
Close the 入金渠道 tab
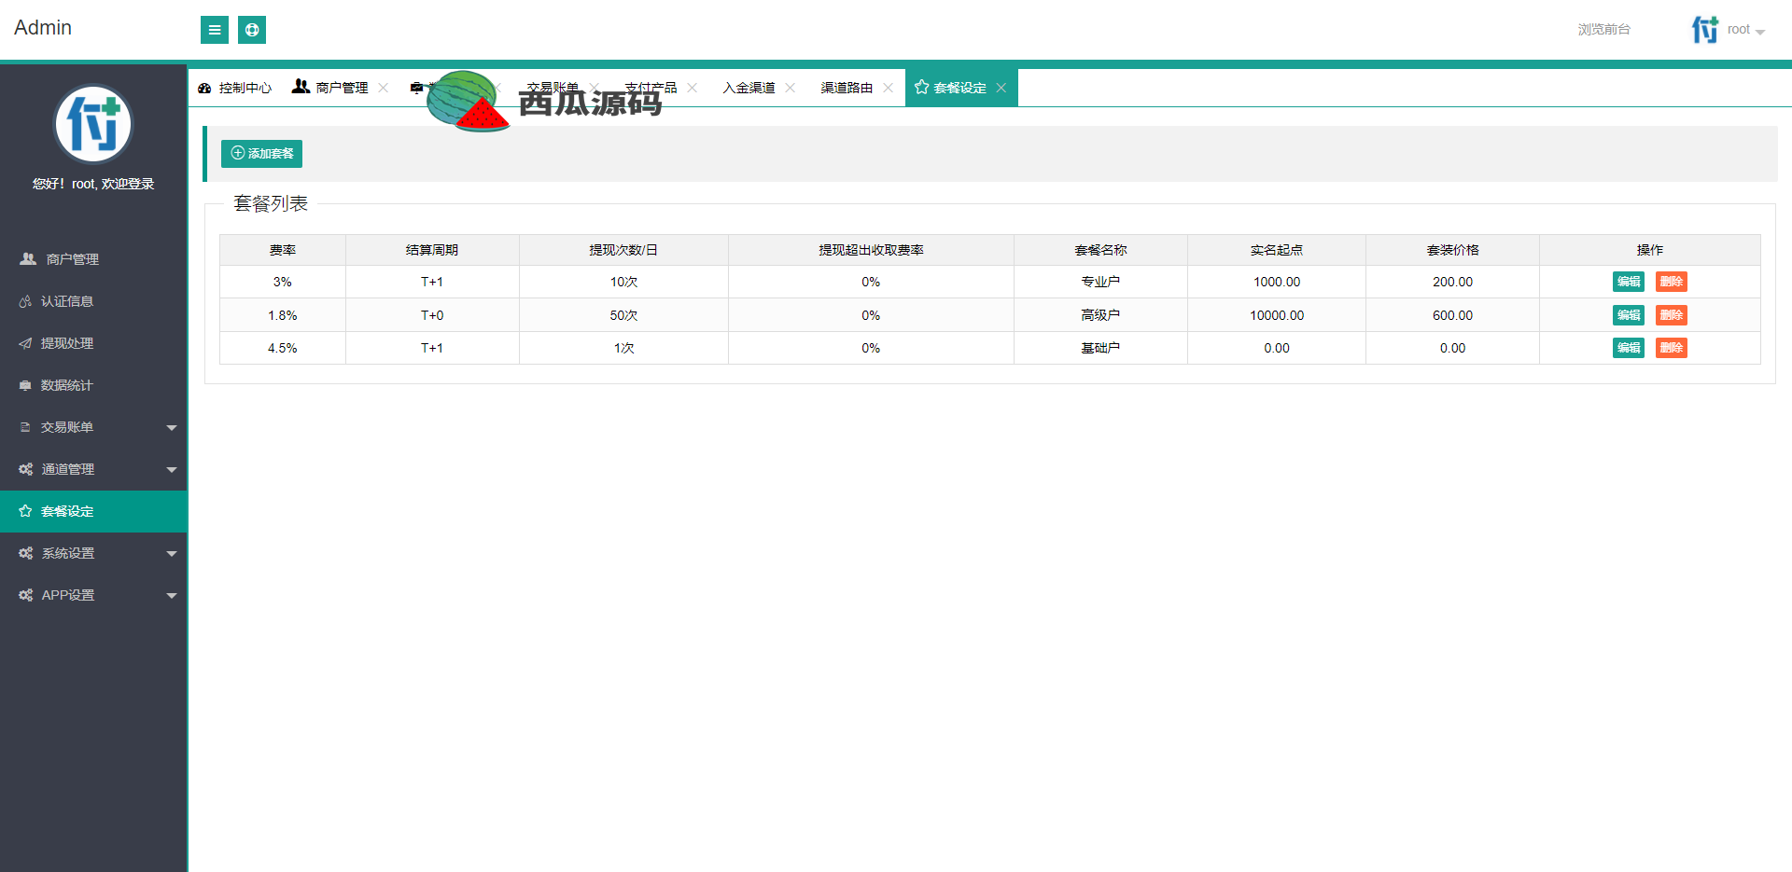pyautogui.click(x=791, y=88)
